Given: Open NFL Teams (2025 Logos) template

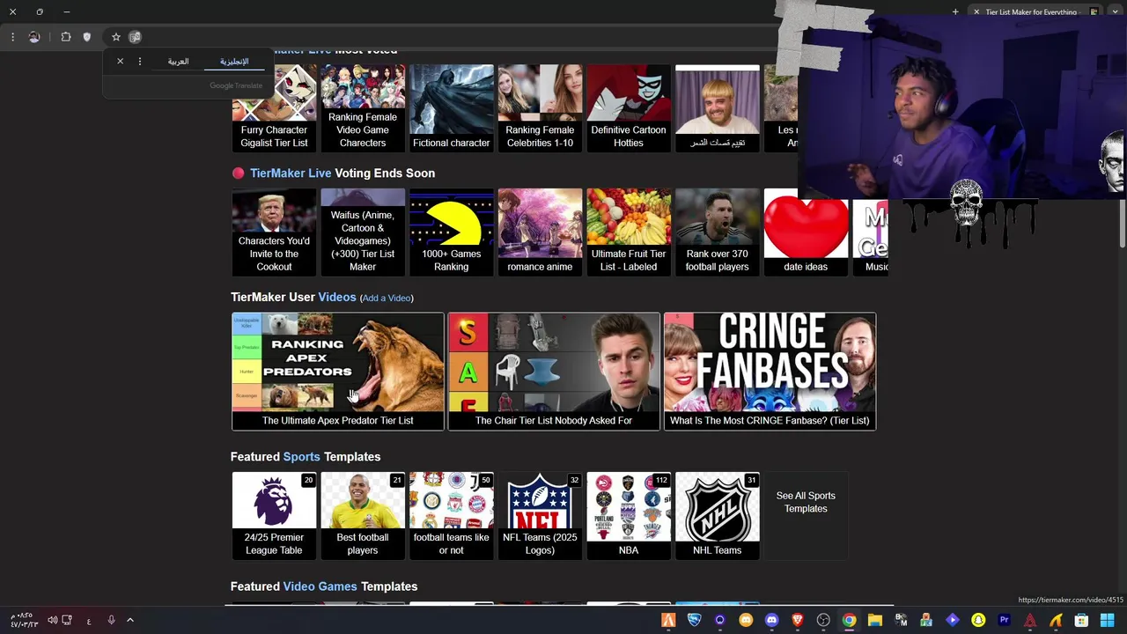Looking at the screenshot, I should tap(540, 515).
